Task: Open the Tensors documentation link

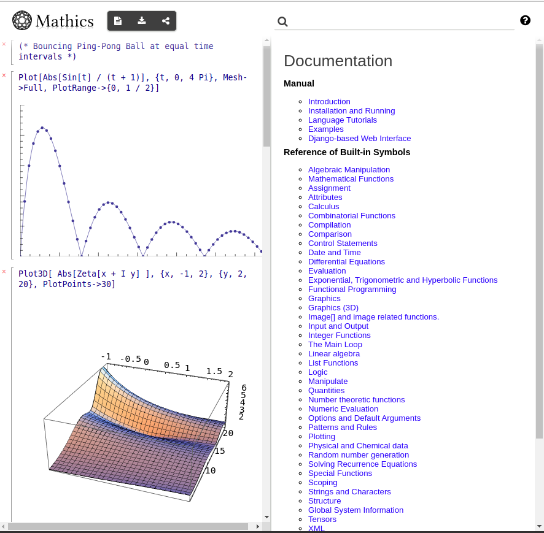Action: 322,519
